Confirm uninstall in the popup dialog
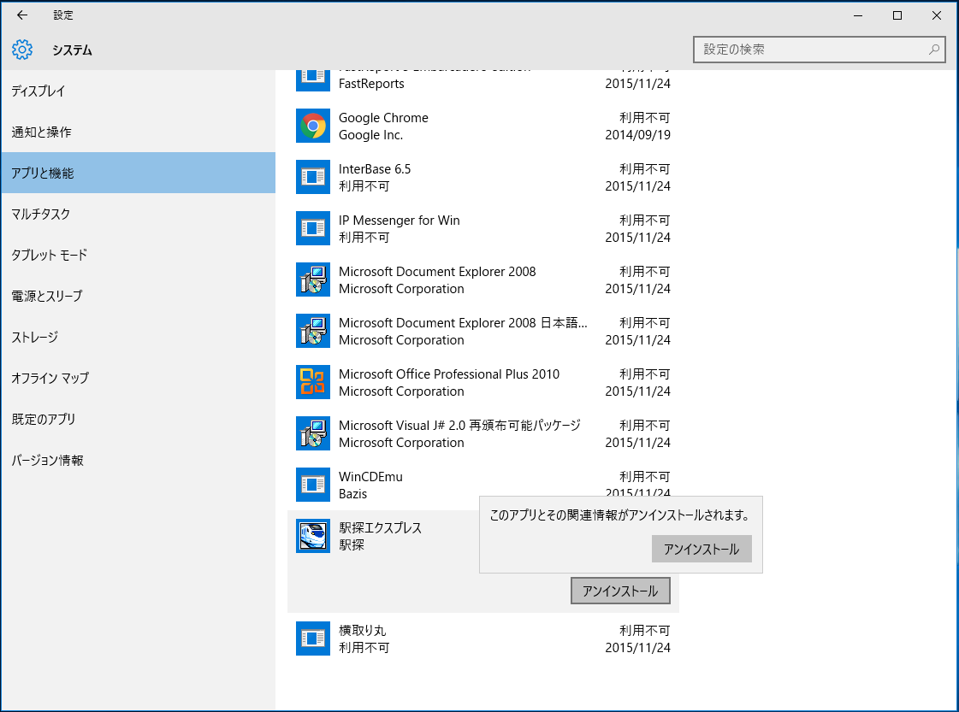The width and height of the screenshot is (959, 712). [x=701, y=550]
